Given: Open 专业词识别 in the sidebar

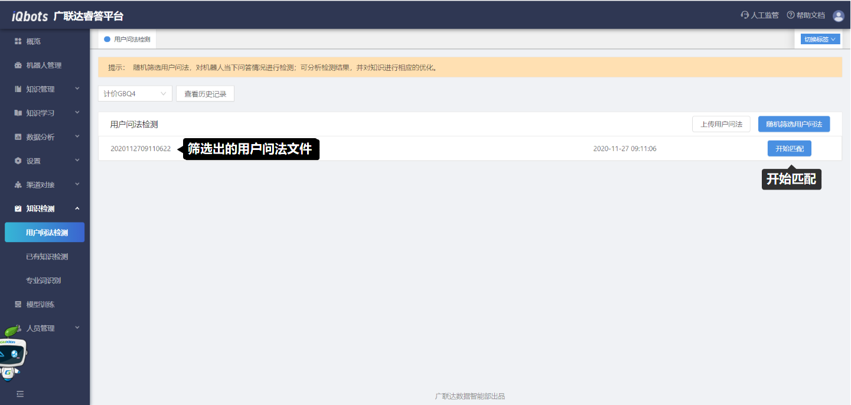Looking at the screenshot, I should pyautogui.click(x=43, y=280).
